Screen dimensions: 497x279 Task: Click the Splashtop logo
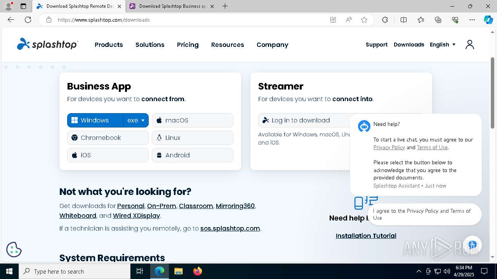coord(47,44)
